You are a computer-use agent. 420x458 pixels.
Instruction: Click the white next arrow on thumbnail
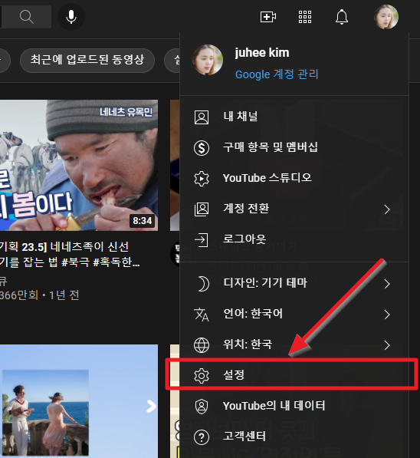click(x=151, y=407)
